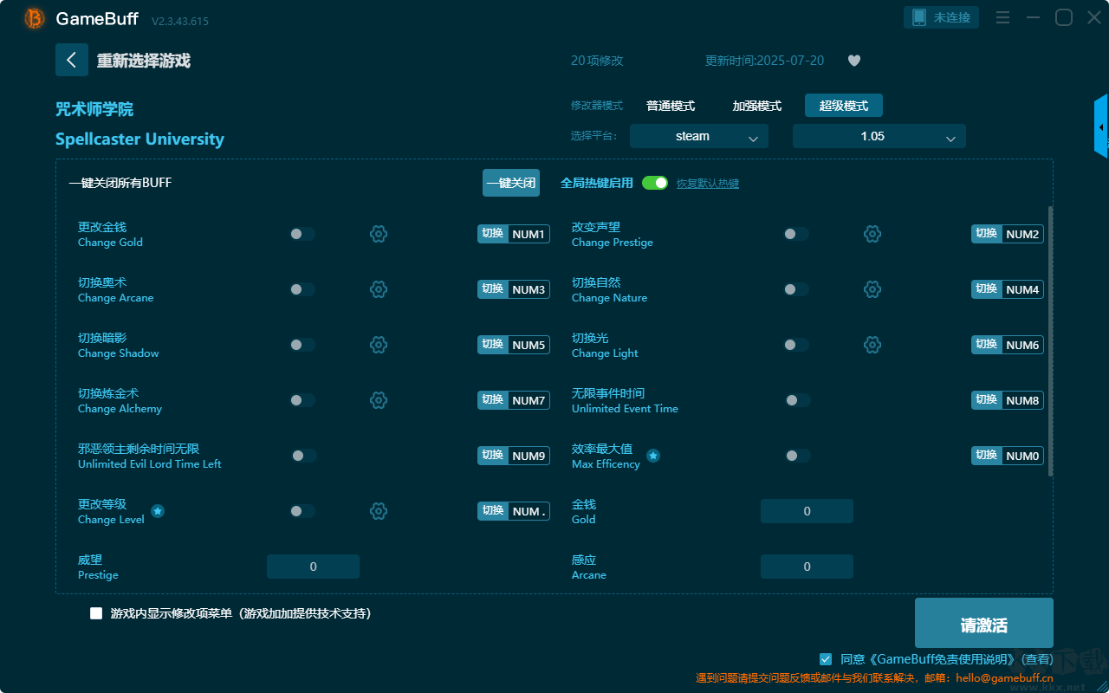Click the star badge next to Max Efficency
1109x693 pixels.
[x=653, y=456]
